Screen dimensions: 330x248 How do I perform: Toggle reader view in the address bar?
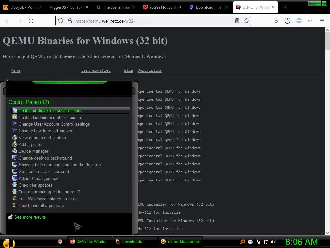pos(237,21)
